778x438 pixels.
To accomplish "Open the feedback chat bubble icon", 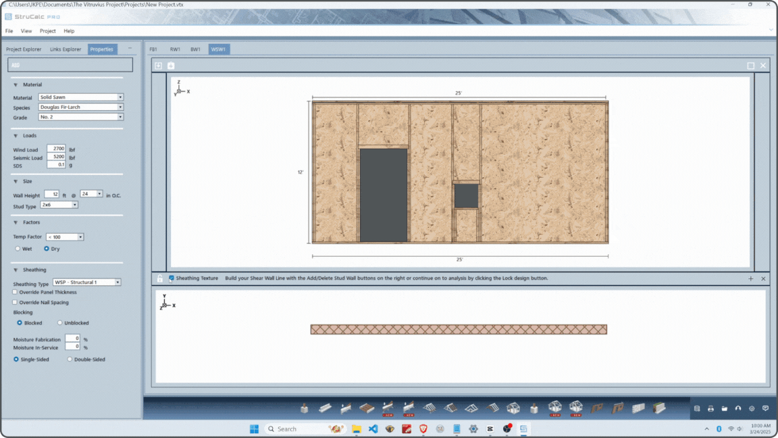I will (765, 408).
